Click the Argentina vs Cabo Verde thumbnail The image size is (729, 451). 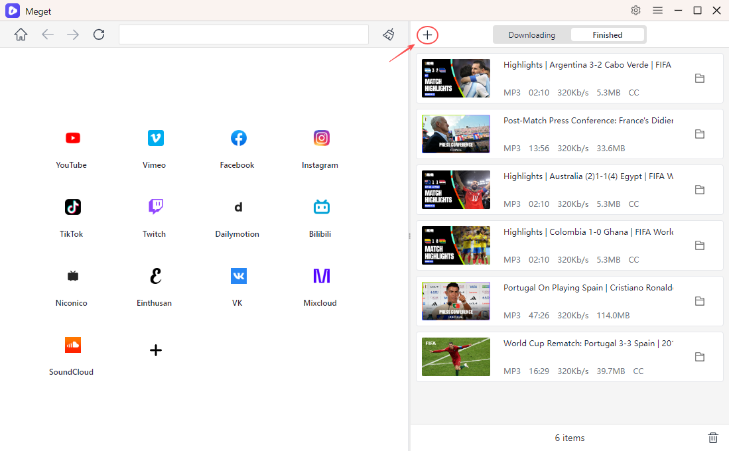(456, 78)
